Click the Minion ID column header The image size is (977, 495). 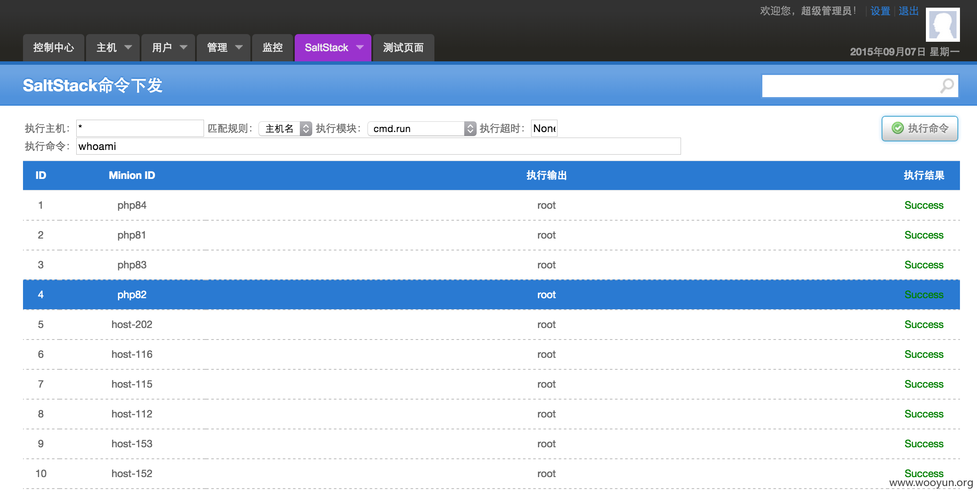pyautogui.click(x=132, y=176)
